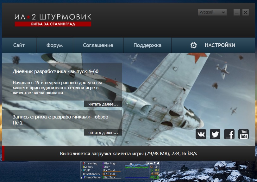The width and height of the screenshot is (257, 182).
Task: Click the lines menu icon in network widget
Action: [151, 163]
